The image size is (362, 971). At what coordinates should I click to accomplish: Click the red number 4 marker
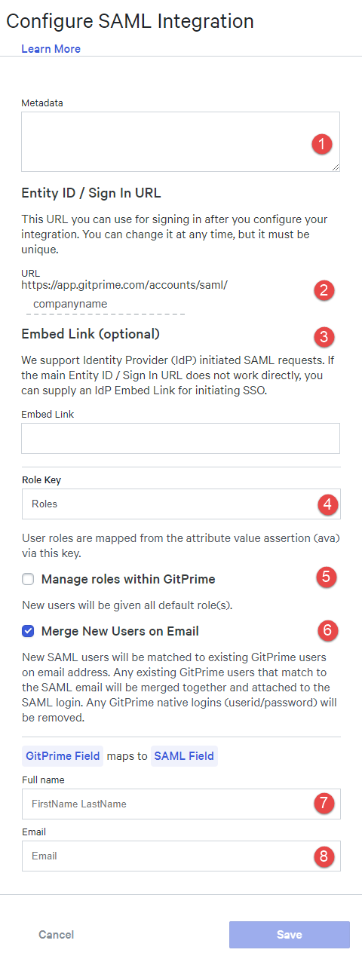(327, 504)
